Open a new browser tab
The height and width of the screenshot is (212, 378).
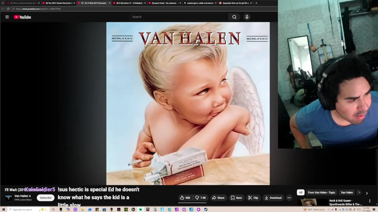click(256, 3)
